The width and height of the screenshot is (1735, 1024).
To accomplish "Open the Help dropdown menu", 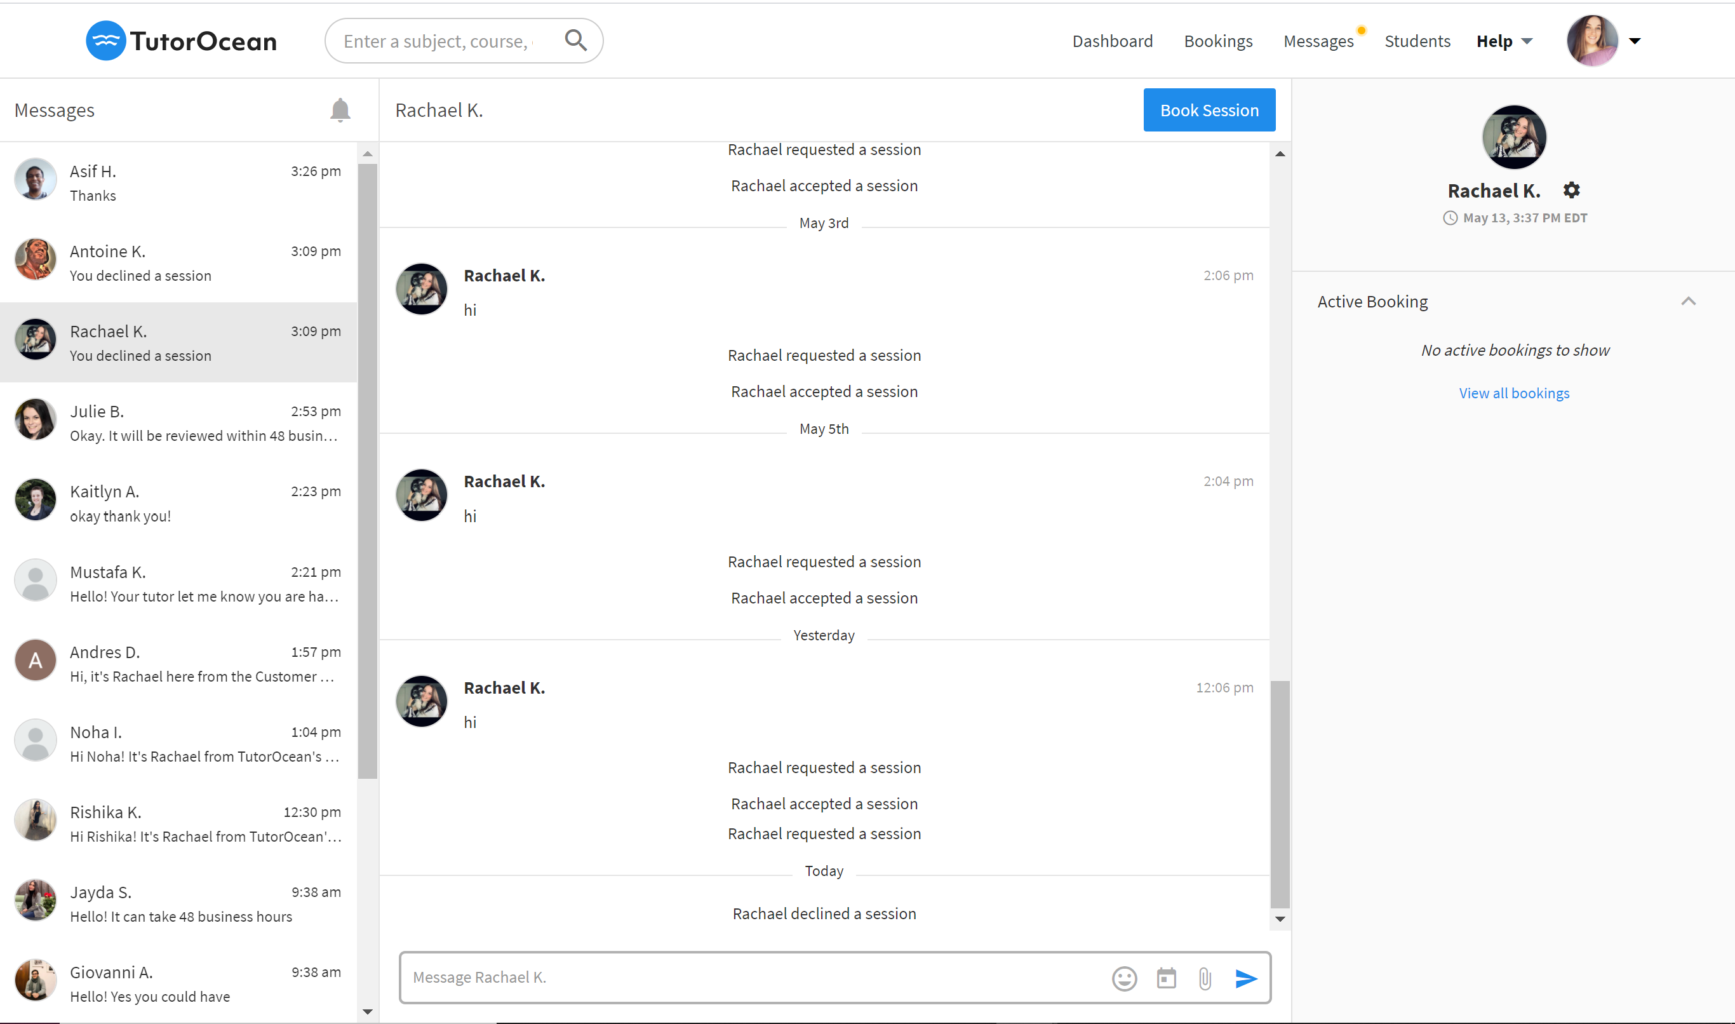I will pyautogui.click(x=1504, y=41).
